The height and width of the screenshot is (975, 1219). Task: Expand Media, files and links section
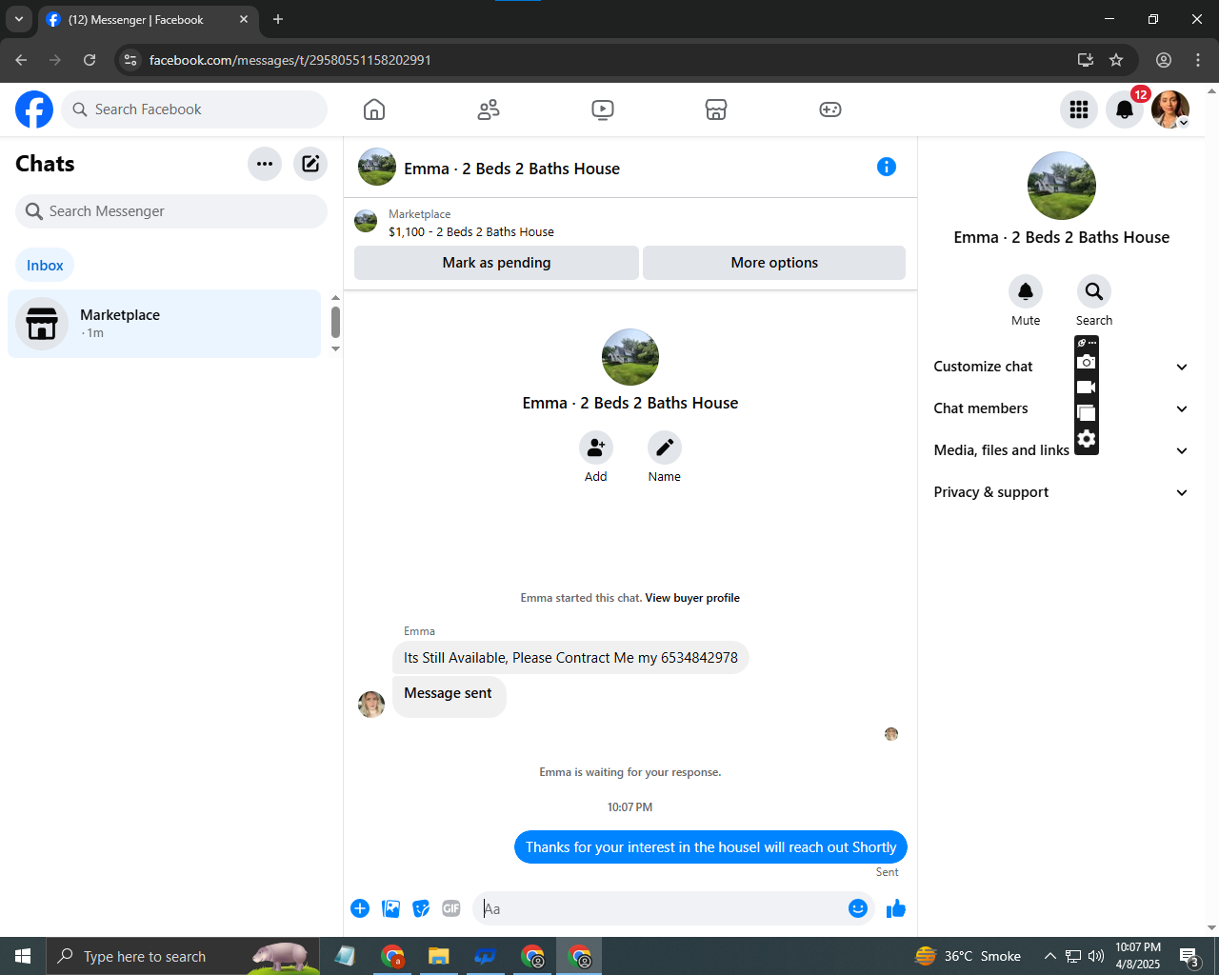pyautogui.click(x=1061, y=450)
